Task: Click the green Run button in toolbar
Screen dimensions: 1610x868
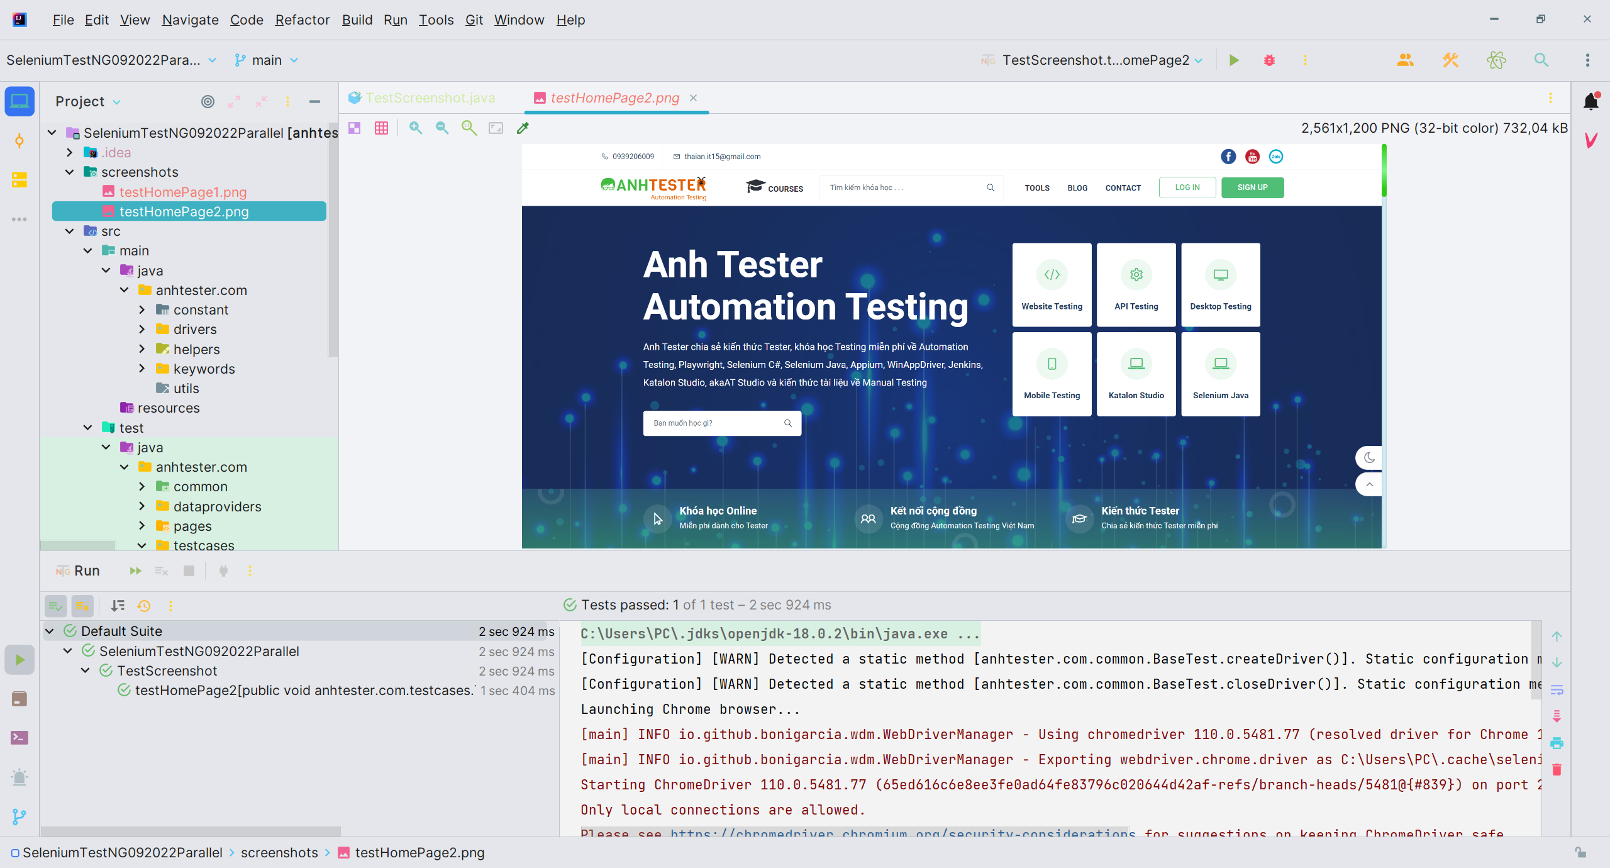Action: 1233,60
